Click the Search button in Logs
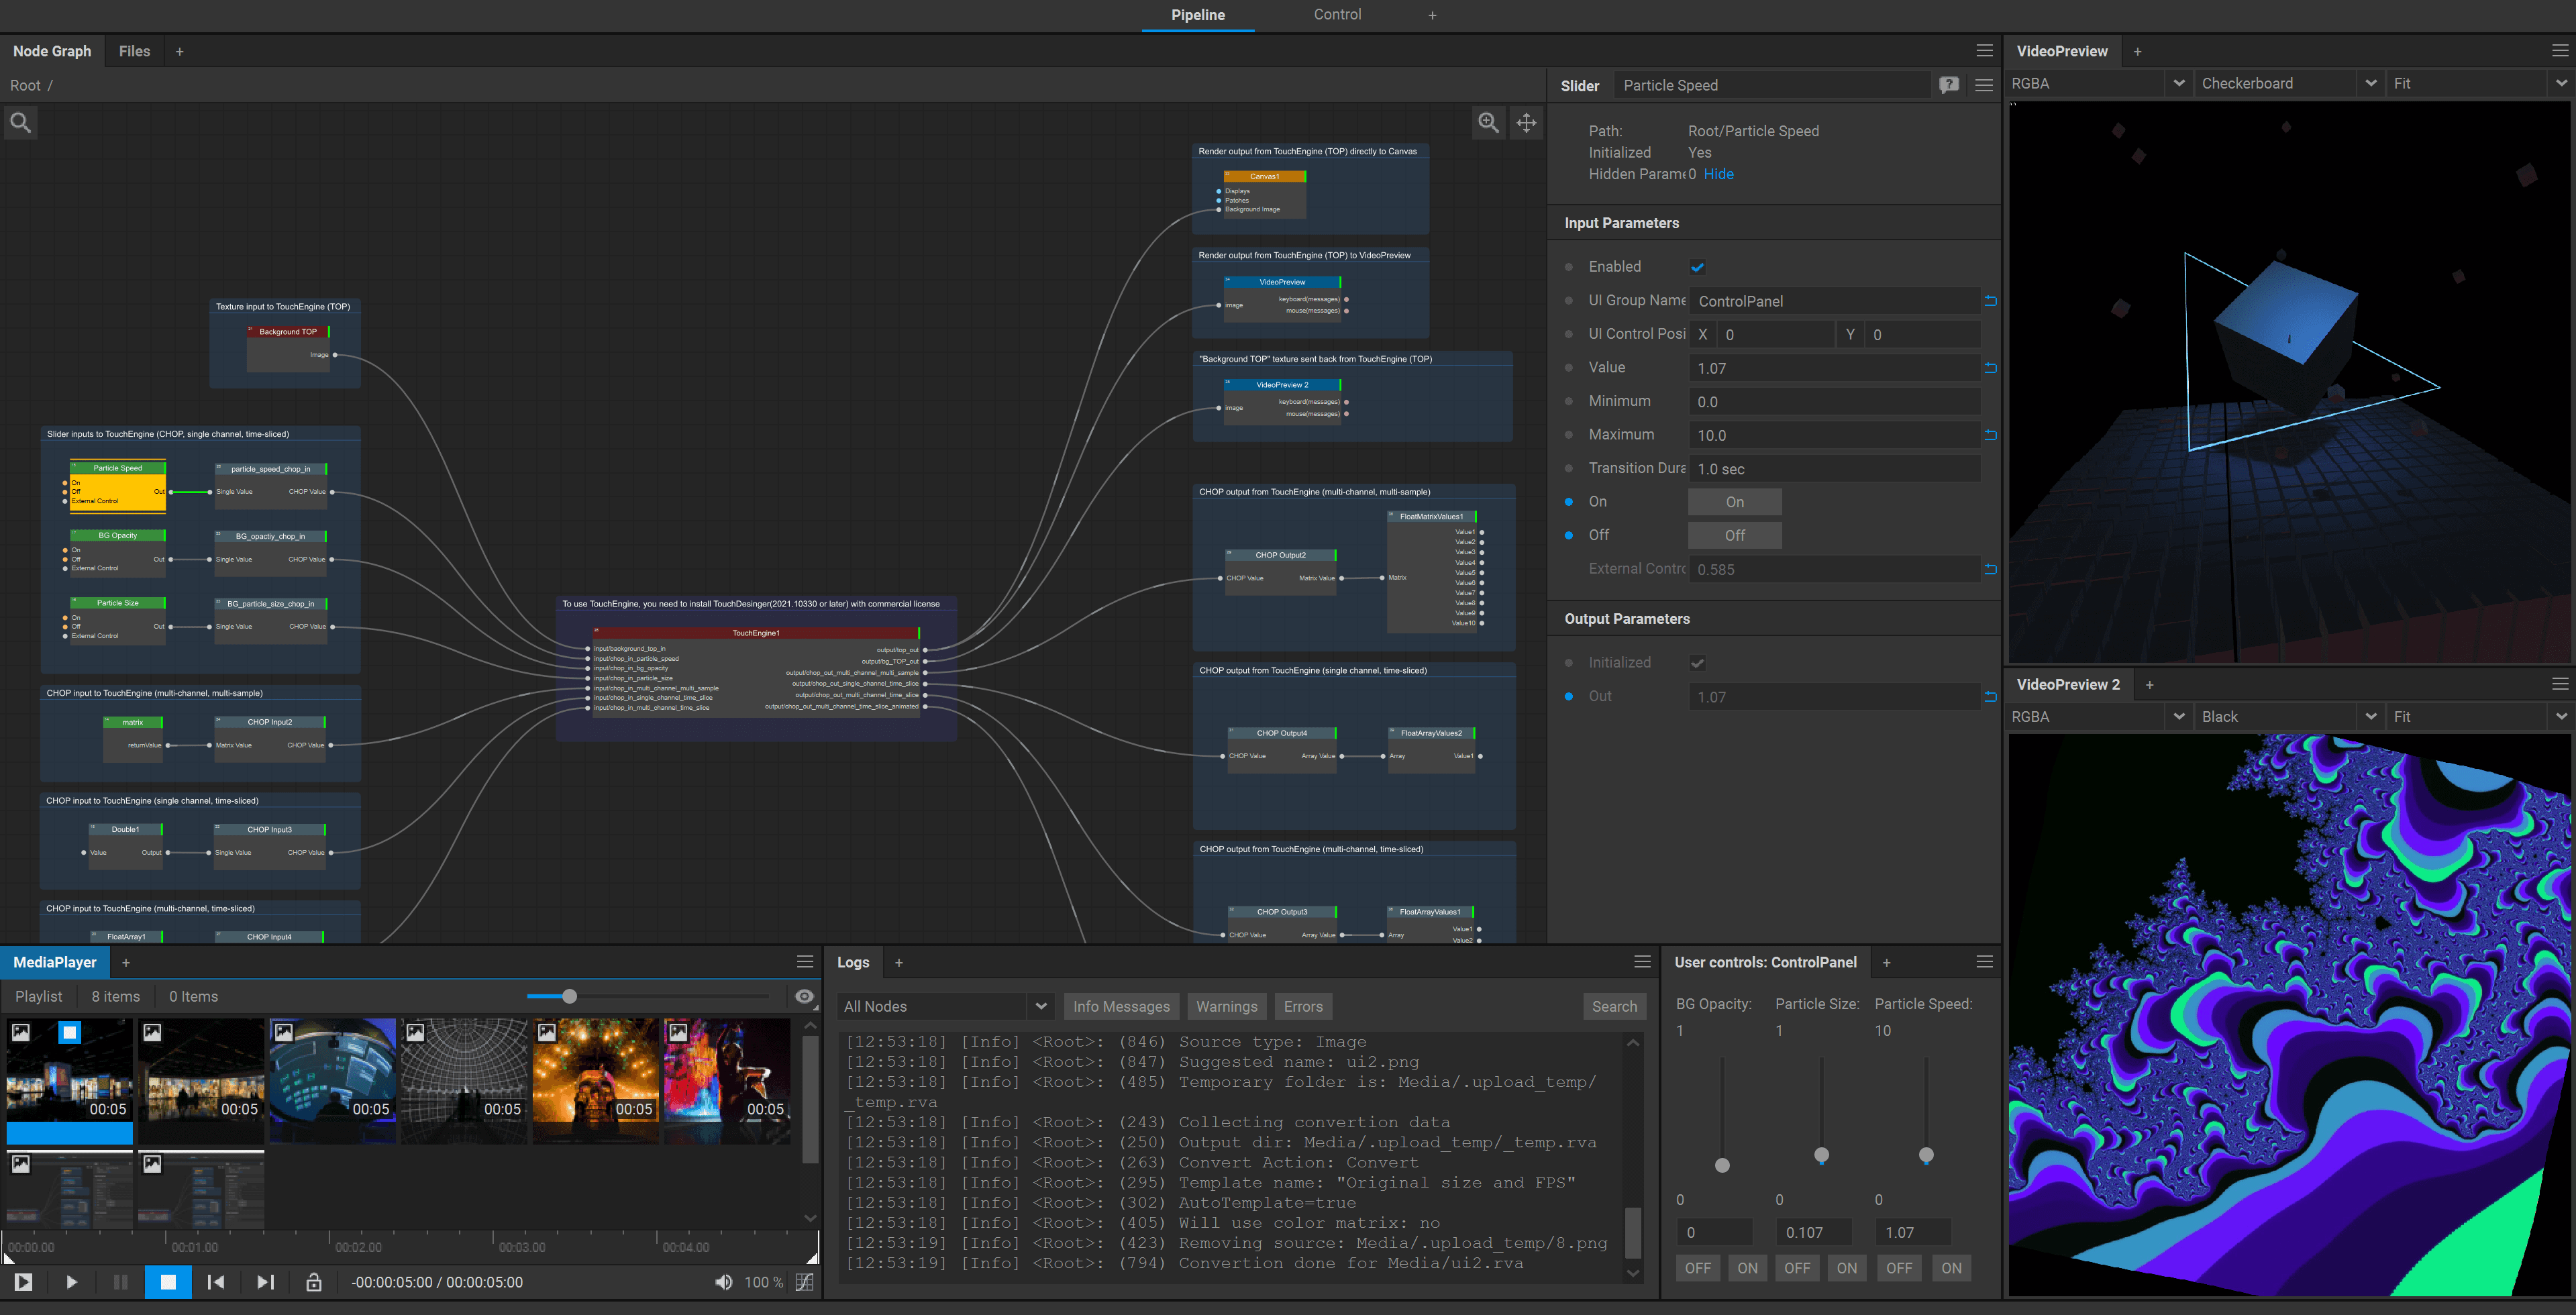The height and width of the screenshot is (1315, 2576). point(1614,1006)
